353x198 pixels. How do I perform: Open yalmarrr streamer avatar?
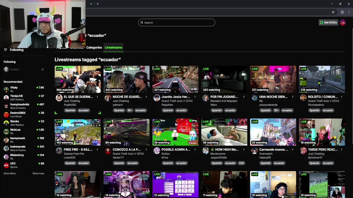108,98
